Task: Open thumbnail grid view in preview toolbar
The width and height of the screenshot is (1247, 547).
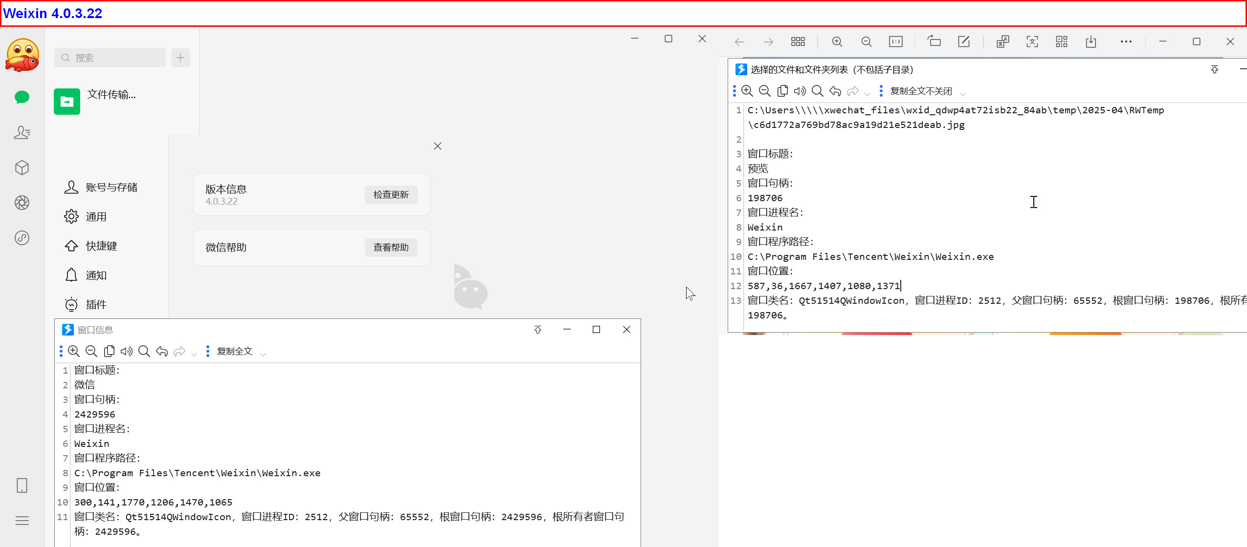Action: 798,42
